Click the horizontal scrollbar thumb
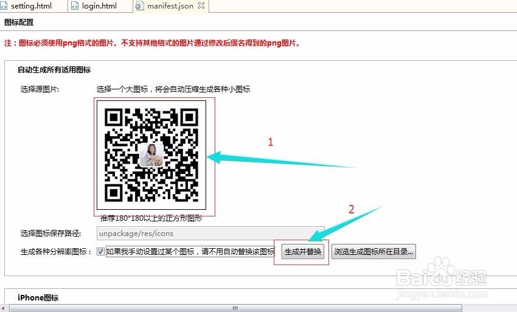Screen dimensions: 517x312 pos(235,309)
